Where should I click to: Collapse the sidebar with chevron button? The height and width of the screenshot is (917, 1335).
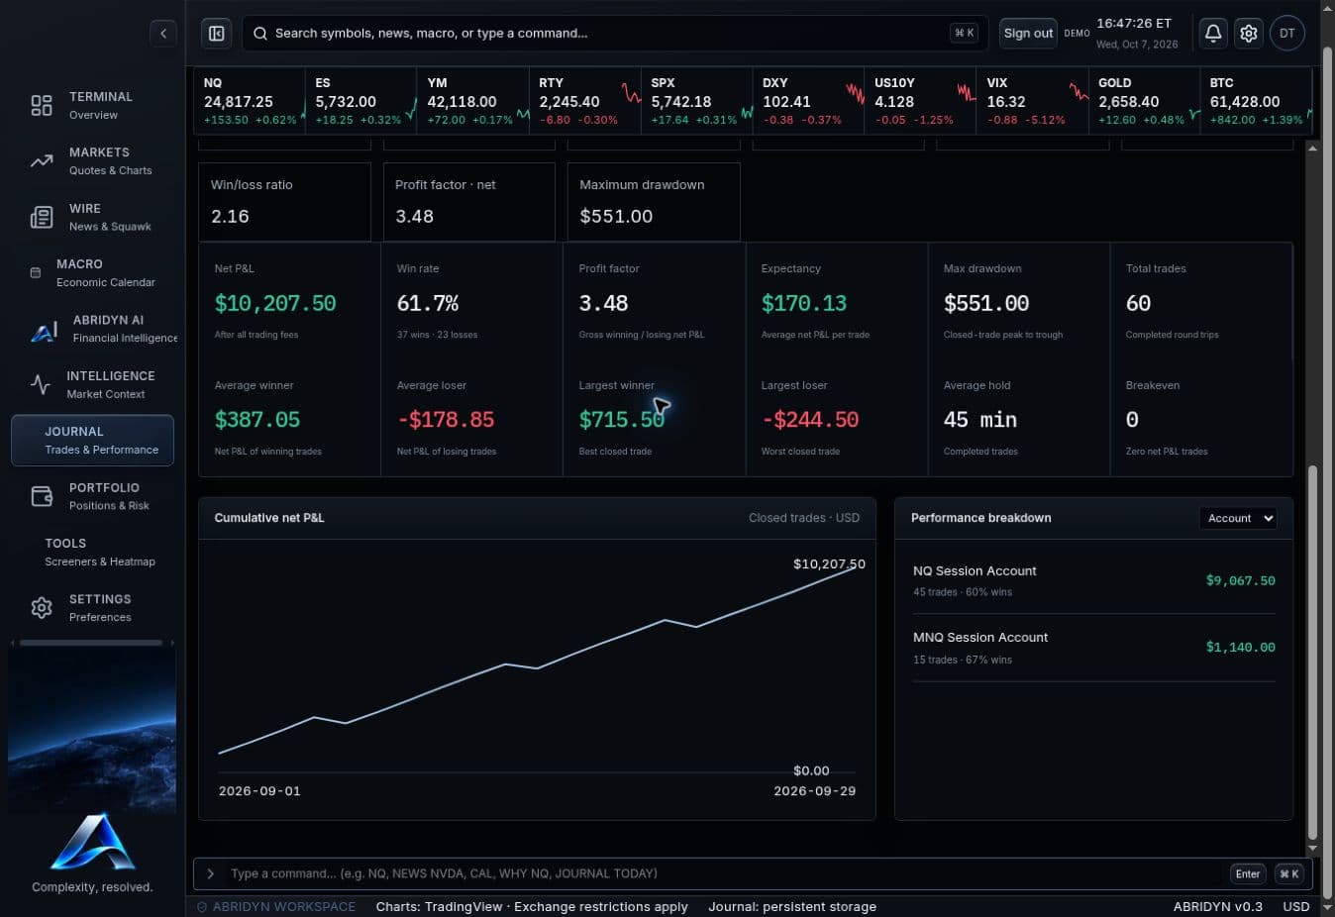163,33
